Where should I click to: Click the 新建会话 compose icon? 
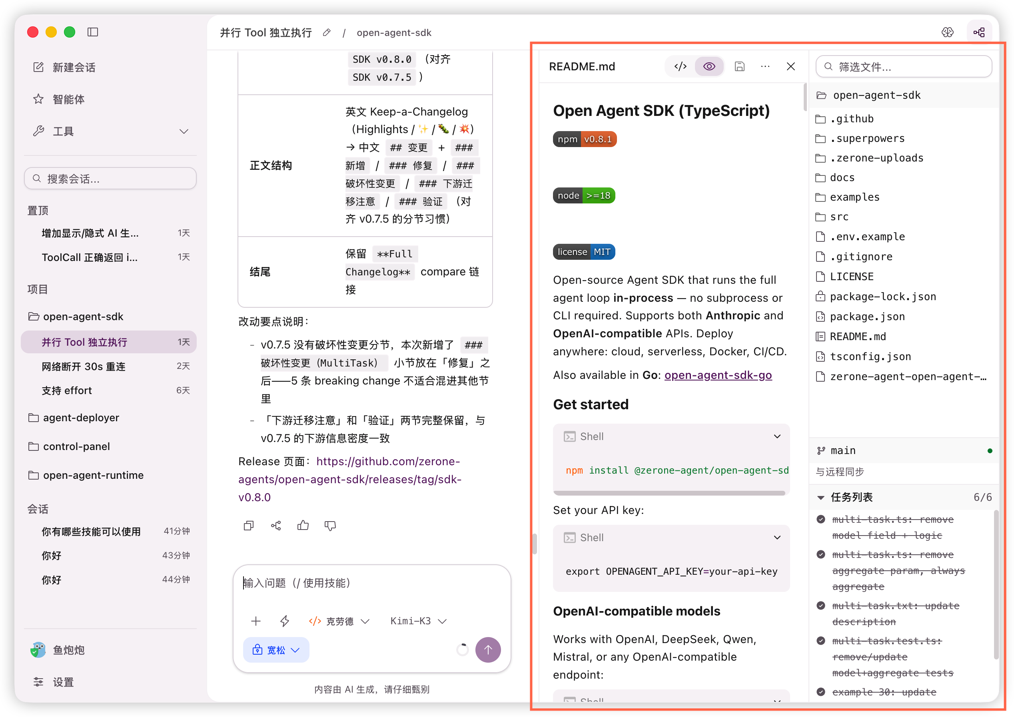(38, 67)
